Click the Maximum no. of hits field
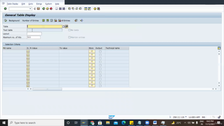This screenshot has height=126, width=224. [34, 37]
